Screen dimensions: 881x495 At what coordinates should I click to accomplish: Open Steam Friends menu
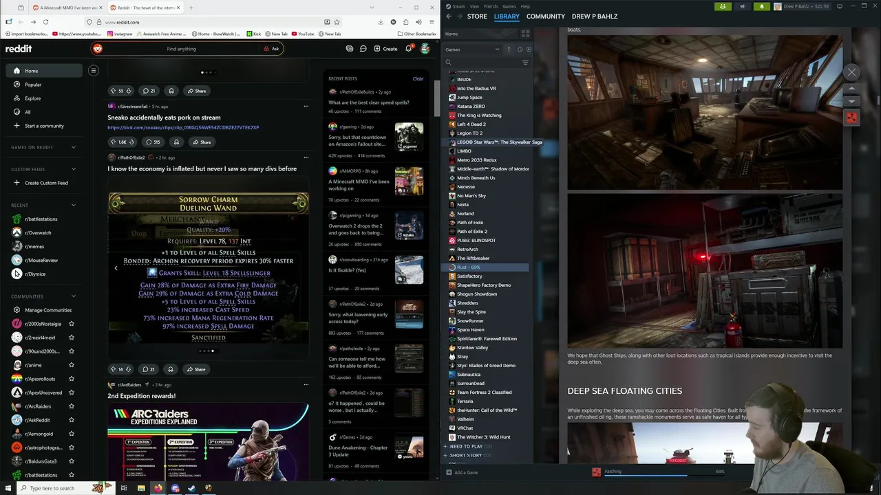pos(491,6)
